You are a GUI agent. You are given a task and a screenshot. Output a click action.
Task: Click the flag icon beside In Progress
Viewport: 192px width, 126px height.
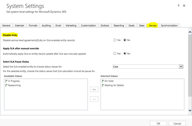coord(6,81)
